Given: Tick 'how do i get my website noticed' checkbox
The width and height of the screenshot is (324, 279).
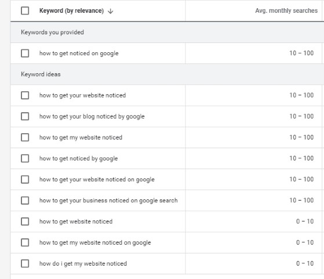Looking at the screenshot, I should coord(25,263).
